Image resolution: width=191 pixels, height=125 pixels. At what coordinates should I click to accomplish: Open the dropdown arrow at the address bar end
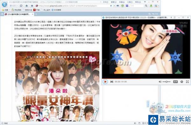coord(114,6)
